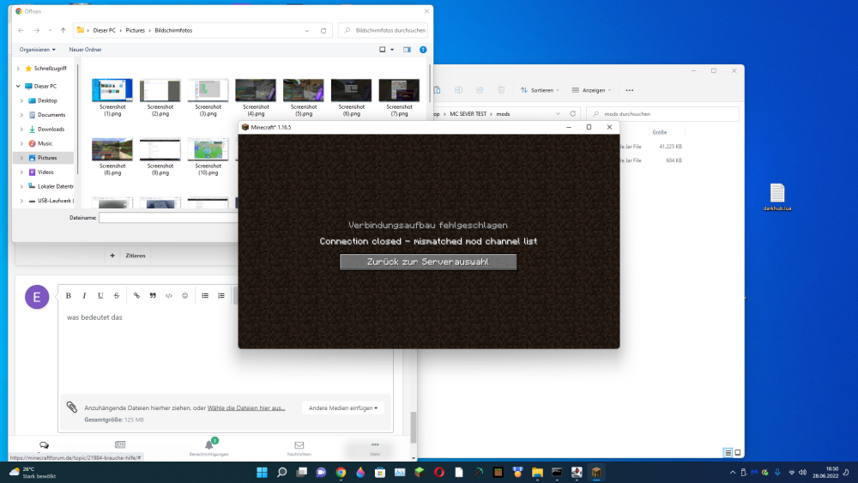The height and width of the screenshot is (483, 858).
Task: Click the delete icon in the Explorer toolbar
Action: [501, 90]
